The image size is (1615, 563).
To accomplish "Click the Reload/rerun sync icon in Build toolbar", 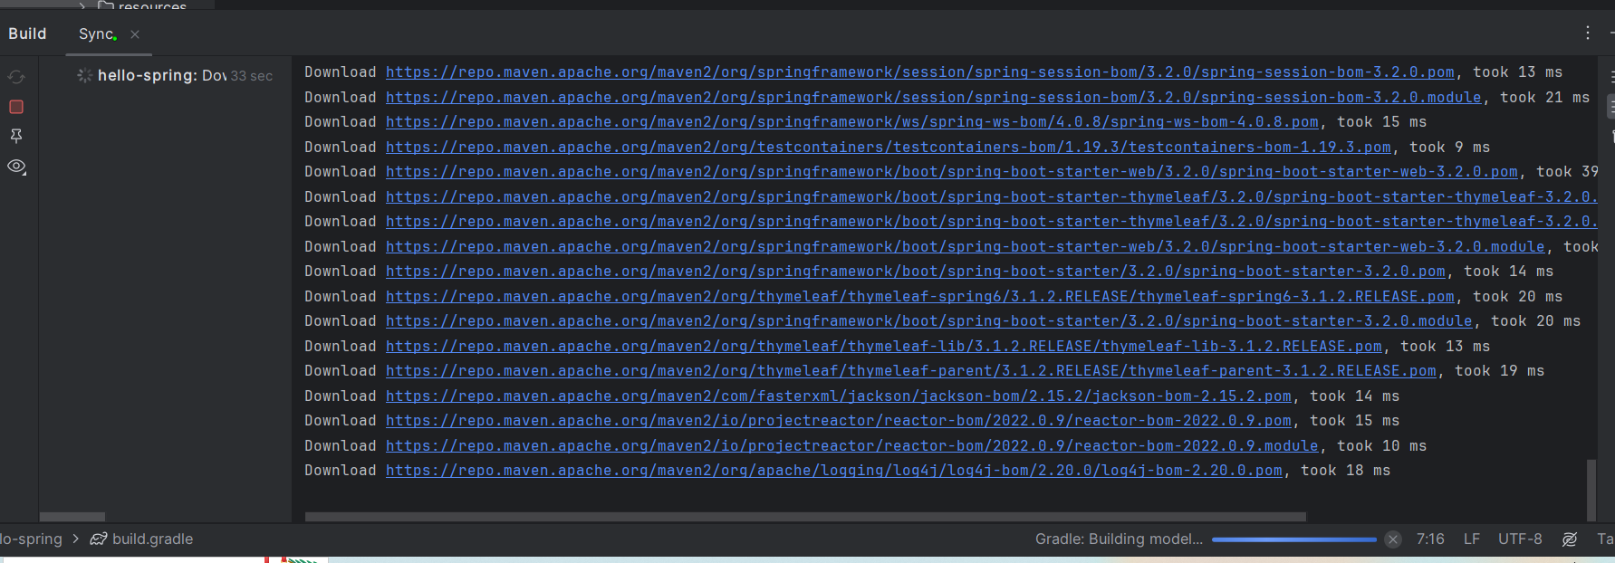I will point(16,77).
